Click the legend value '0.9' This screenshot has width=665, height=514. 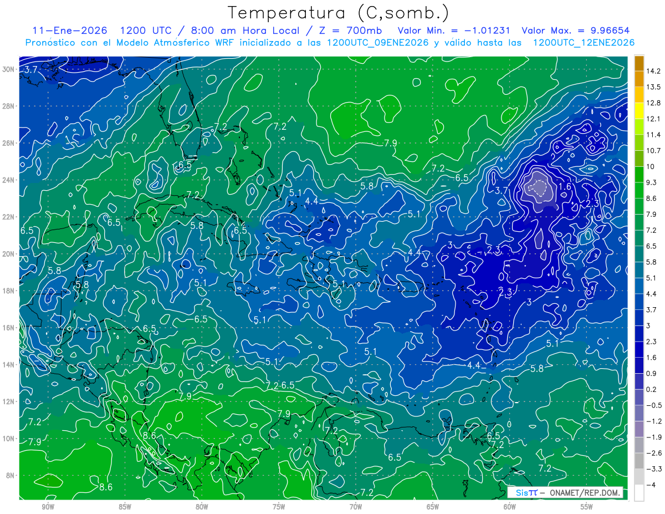click(x=652, y=374)
